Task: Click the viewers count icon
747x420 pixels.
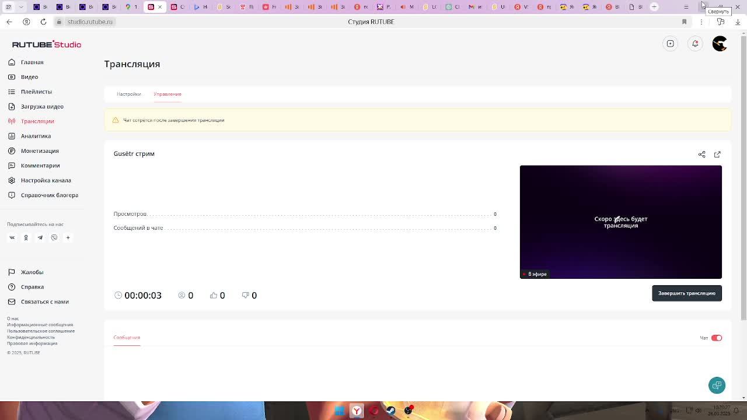Action: coord(181,295)
